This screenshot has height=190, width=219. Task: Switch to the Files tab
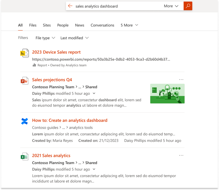[x=33, y=25]
